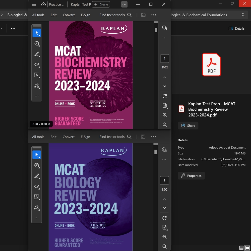251x251 pixels.
Task: Open Convert in upper Acrobat window
Action: (69, 15)
